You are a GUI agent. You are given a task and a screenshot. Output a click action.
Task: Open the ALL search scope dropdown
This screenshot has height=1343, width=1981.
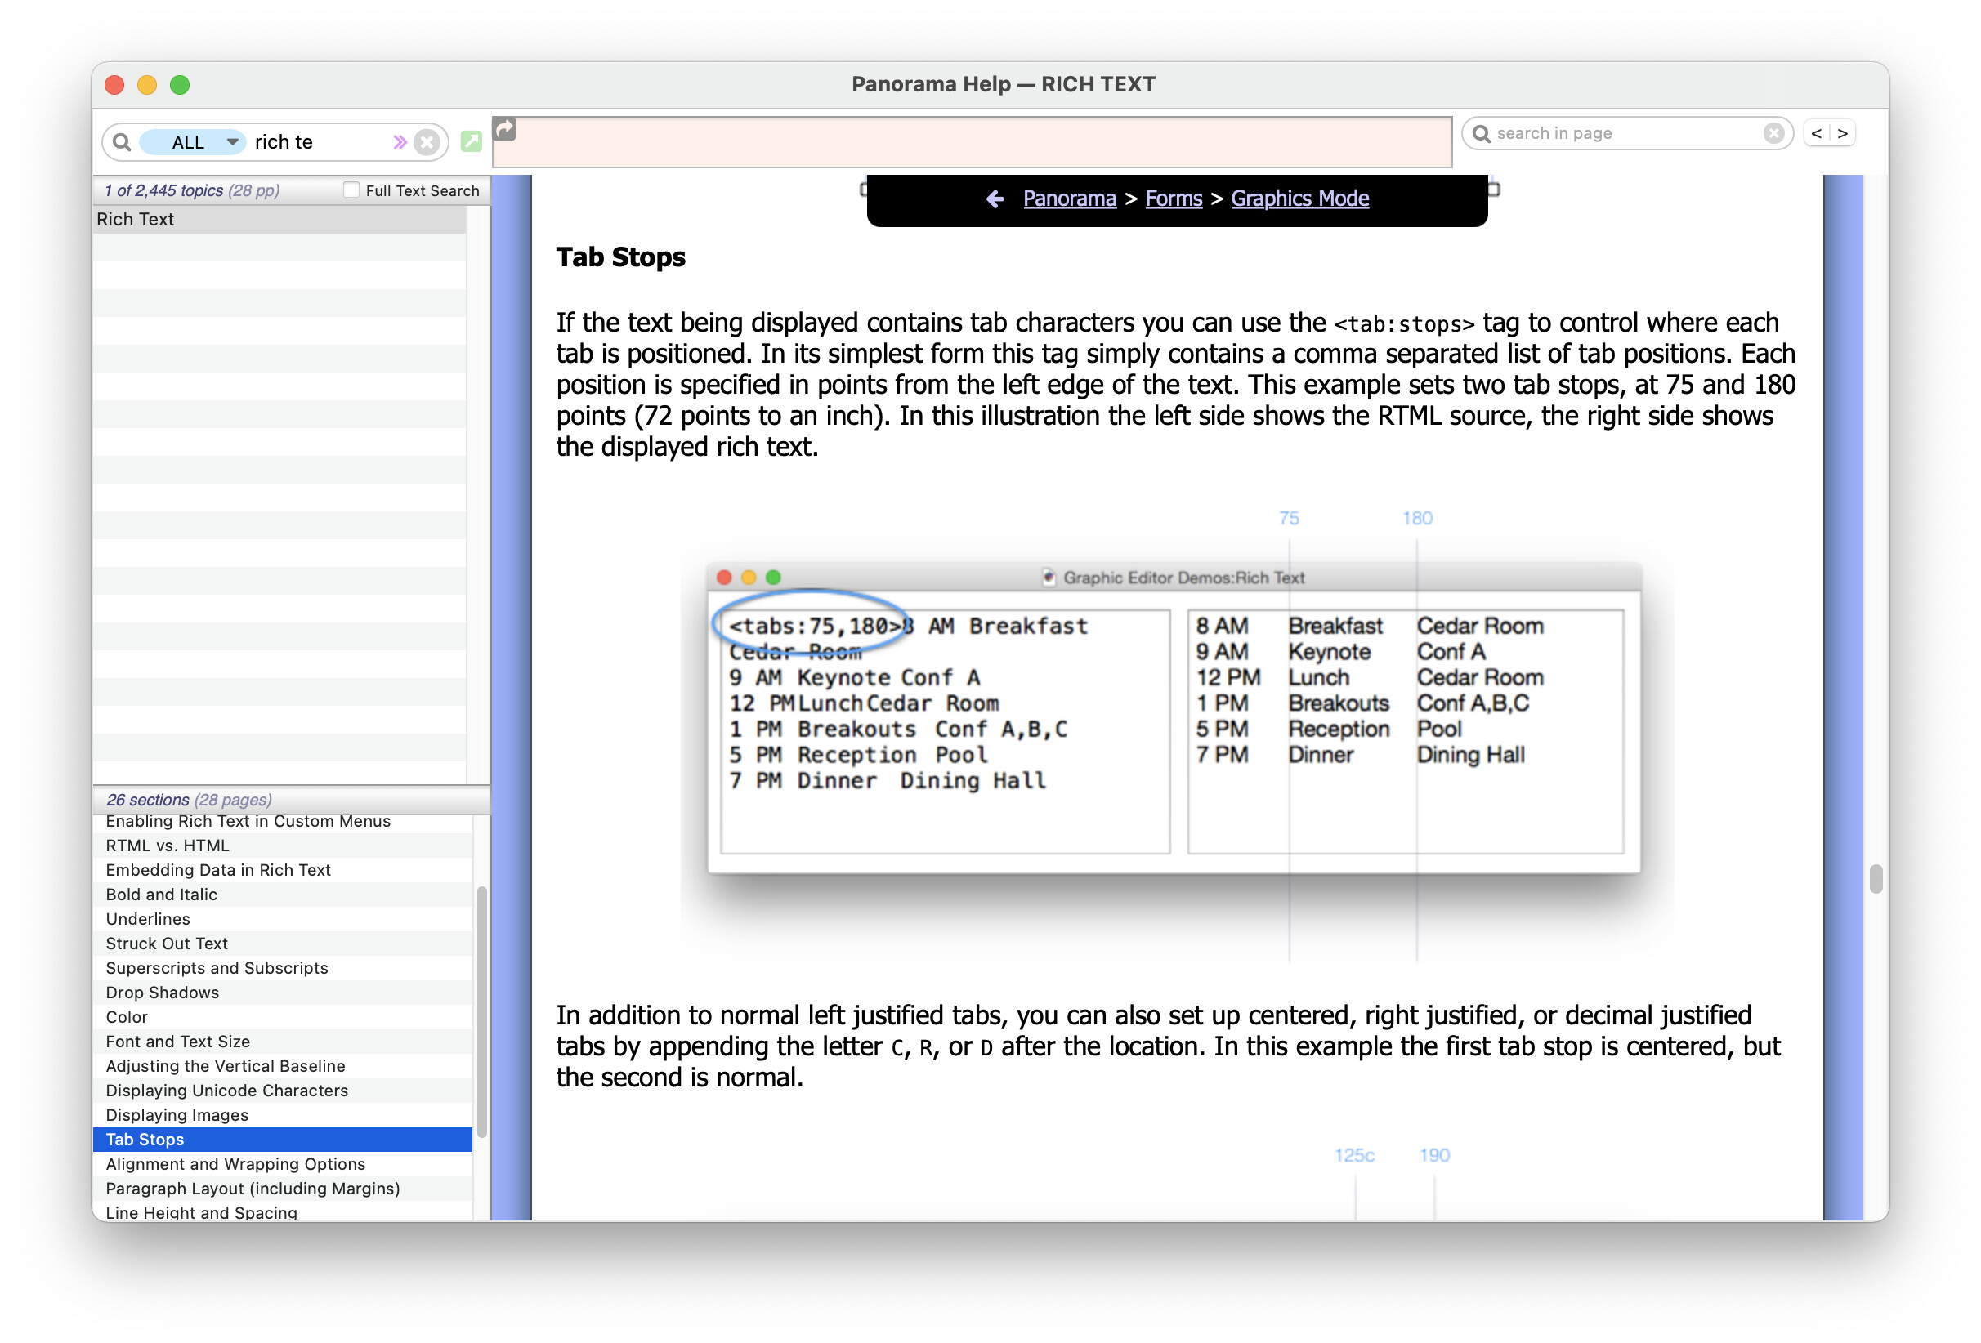pos(192,141)
